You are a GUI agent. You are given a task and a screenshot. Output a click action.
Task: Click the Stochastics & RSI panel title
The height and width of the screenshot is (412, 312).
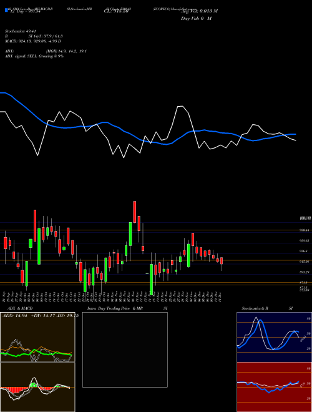267,308
